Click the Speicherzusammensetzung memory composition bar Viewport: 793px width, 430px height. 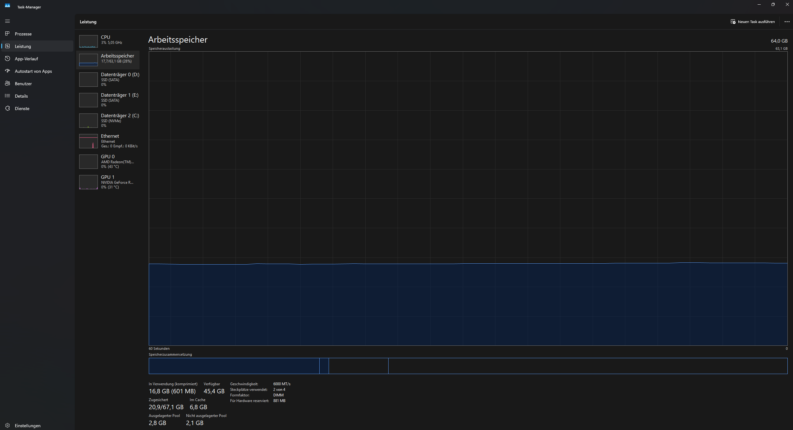[468, 366]
